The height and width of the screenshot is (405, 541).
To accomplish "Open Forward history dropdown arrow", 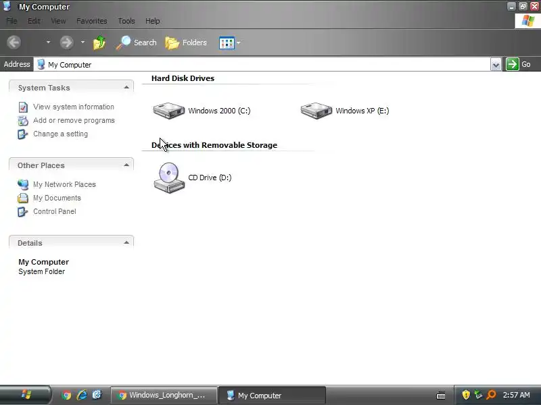I will (83, 43).
